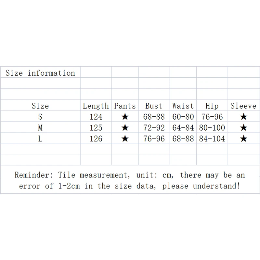This screenshot has height=260, width=260.
Task: Click the Pants star for size S
Action: tap(125, 117)
